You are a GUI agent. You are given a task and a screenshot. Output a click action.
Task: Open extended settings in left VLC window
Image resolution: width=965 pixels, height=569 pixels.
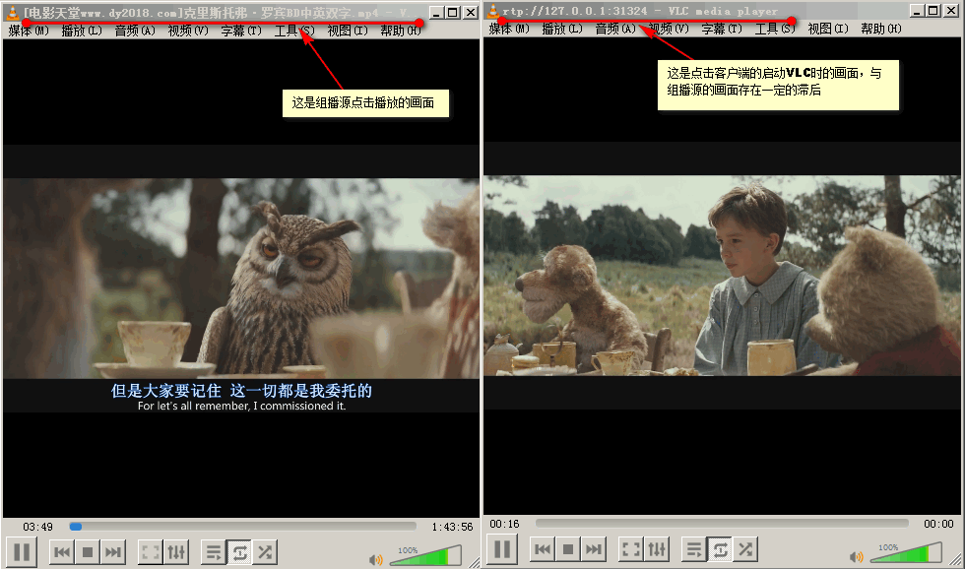(x=176, y=552)
